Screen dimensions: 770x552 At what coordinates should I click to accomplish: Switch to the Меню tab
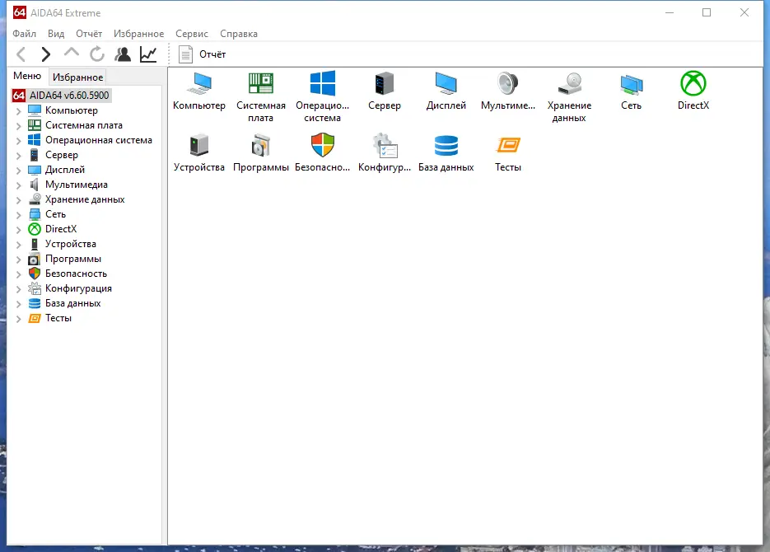pos(27,76)
